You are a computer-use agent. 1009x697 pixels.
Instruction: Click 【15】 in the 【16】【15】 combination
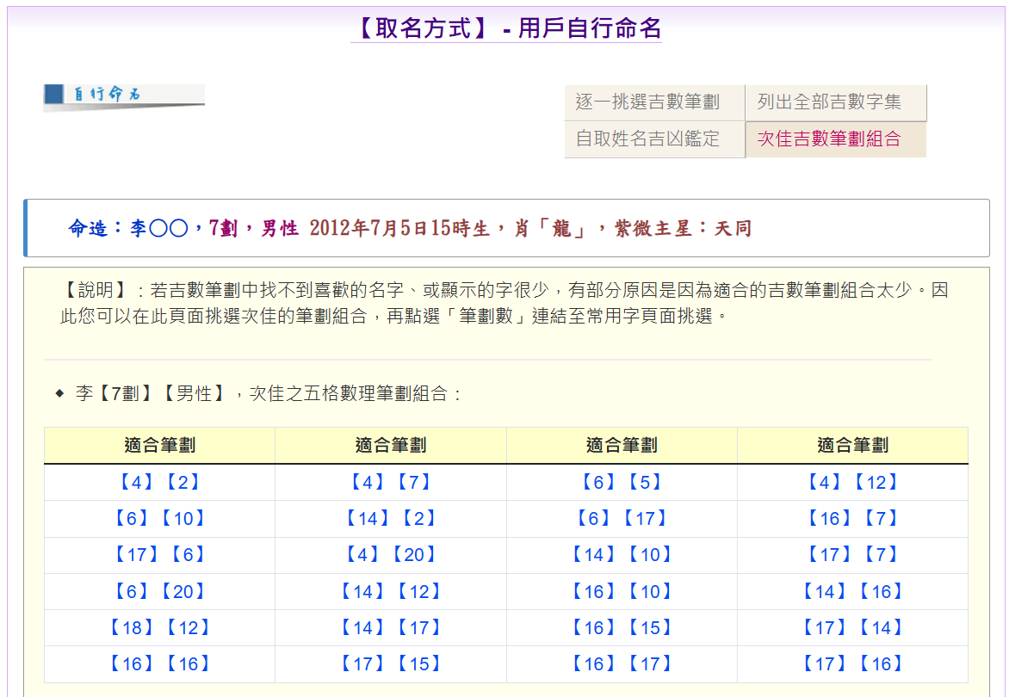coord(650,627)
